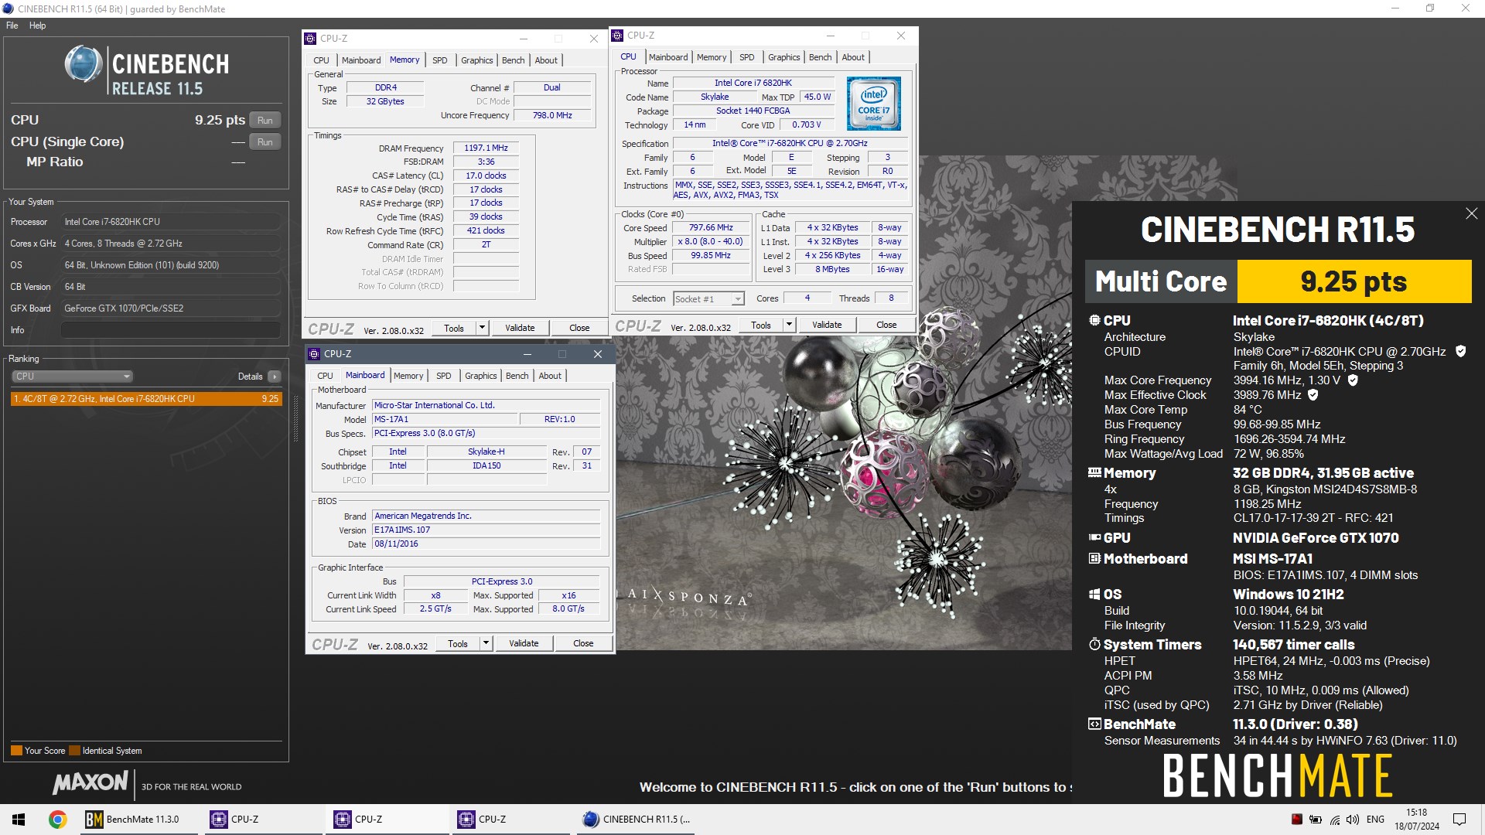Click the BenchMate Motherboard section icon
This screenshot has width=1485, height=835.
click(1094, 558)
